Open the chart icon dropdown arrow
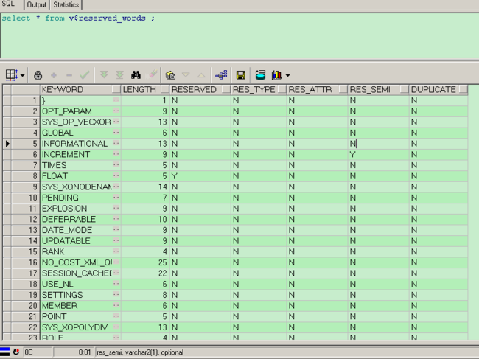 click(287, 75)
